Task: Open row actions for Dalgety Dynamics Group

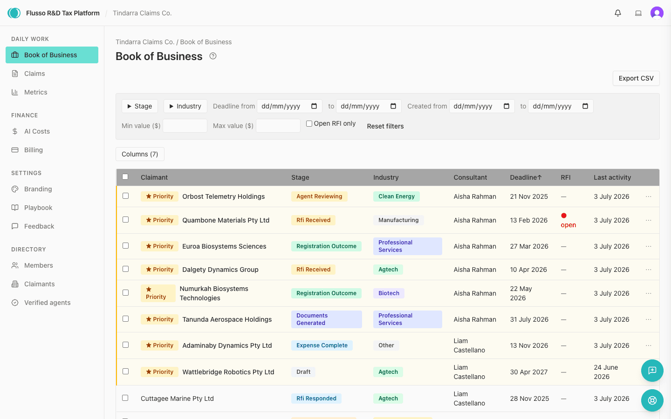Action: pos(649,270)
